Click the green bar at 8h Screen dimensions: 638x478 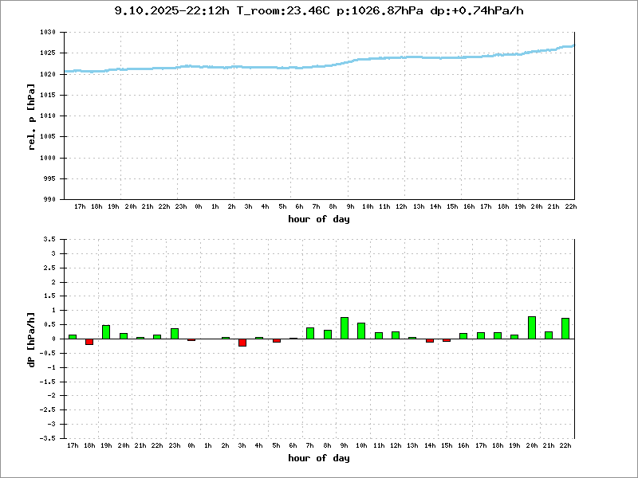coord(328,334)
